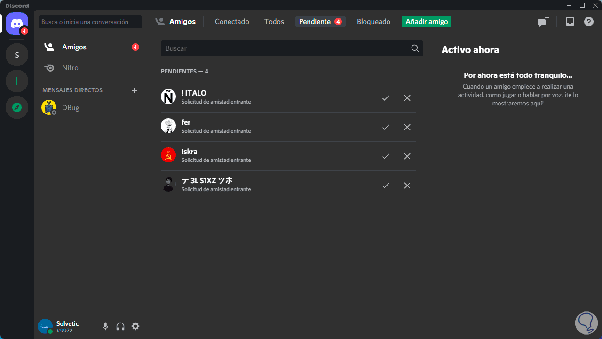
Task: Open the explore public servers compass
Action: pyautogui.click(x=17, y=107)
